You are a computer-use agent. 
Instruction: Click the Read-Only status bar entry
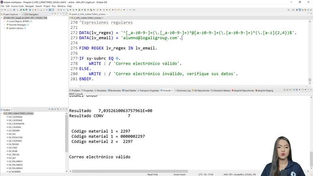(x=153, y=175)
